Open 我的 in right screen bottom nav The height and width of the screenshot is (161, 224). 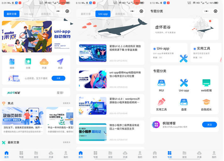click(214, 154)
